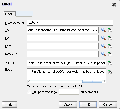Open Help for the Email dialog
The height and width of the screenshot is (109, 120).
(x=9, y=104)
